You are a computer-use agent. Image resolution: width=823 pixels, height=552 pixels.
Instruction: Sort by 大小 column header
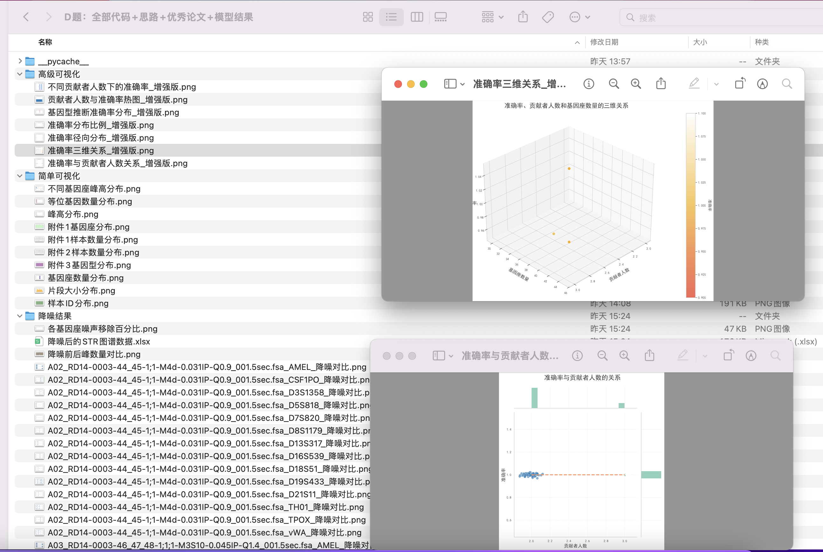click(700, 42)
